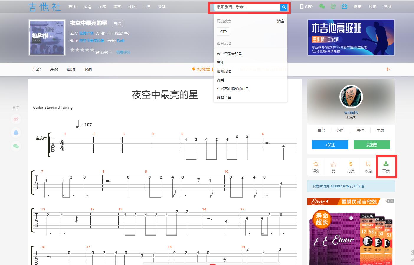Switch to the 歌词 tab
The image size is (414, 265).
[x=88, y=69]
